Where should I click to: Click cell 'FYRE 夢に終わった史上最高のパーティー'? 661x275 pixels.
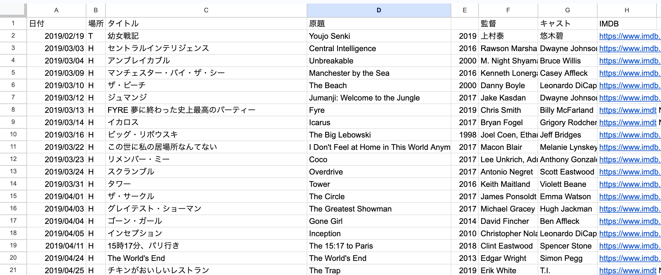pyautogui.click(x=206, y=110)
